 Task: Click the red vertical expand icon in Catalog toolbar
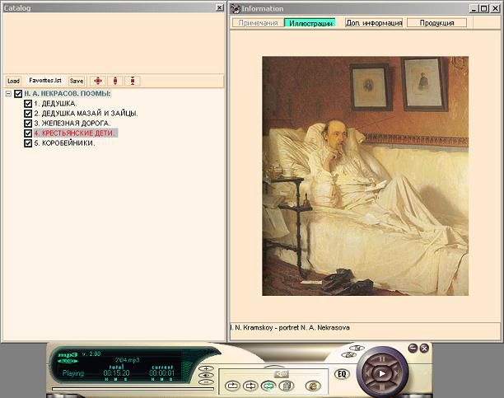point(116,81)
